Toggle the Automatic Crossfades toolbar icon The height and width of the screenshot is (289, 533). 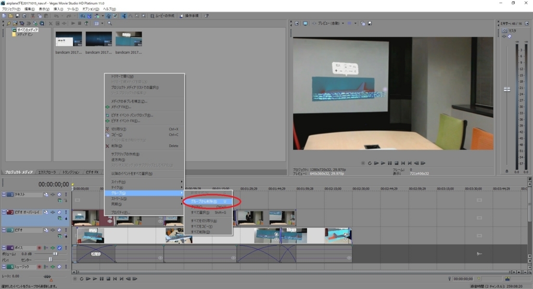[x=90, y=16]
